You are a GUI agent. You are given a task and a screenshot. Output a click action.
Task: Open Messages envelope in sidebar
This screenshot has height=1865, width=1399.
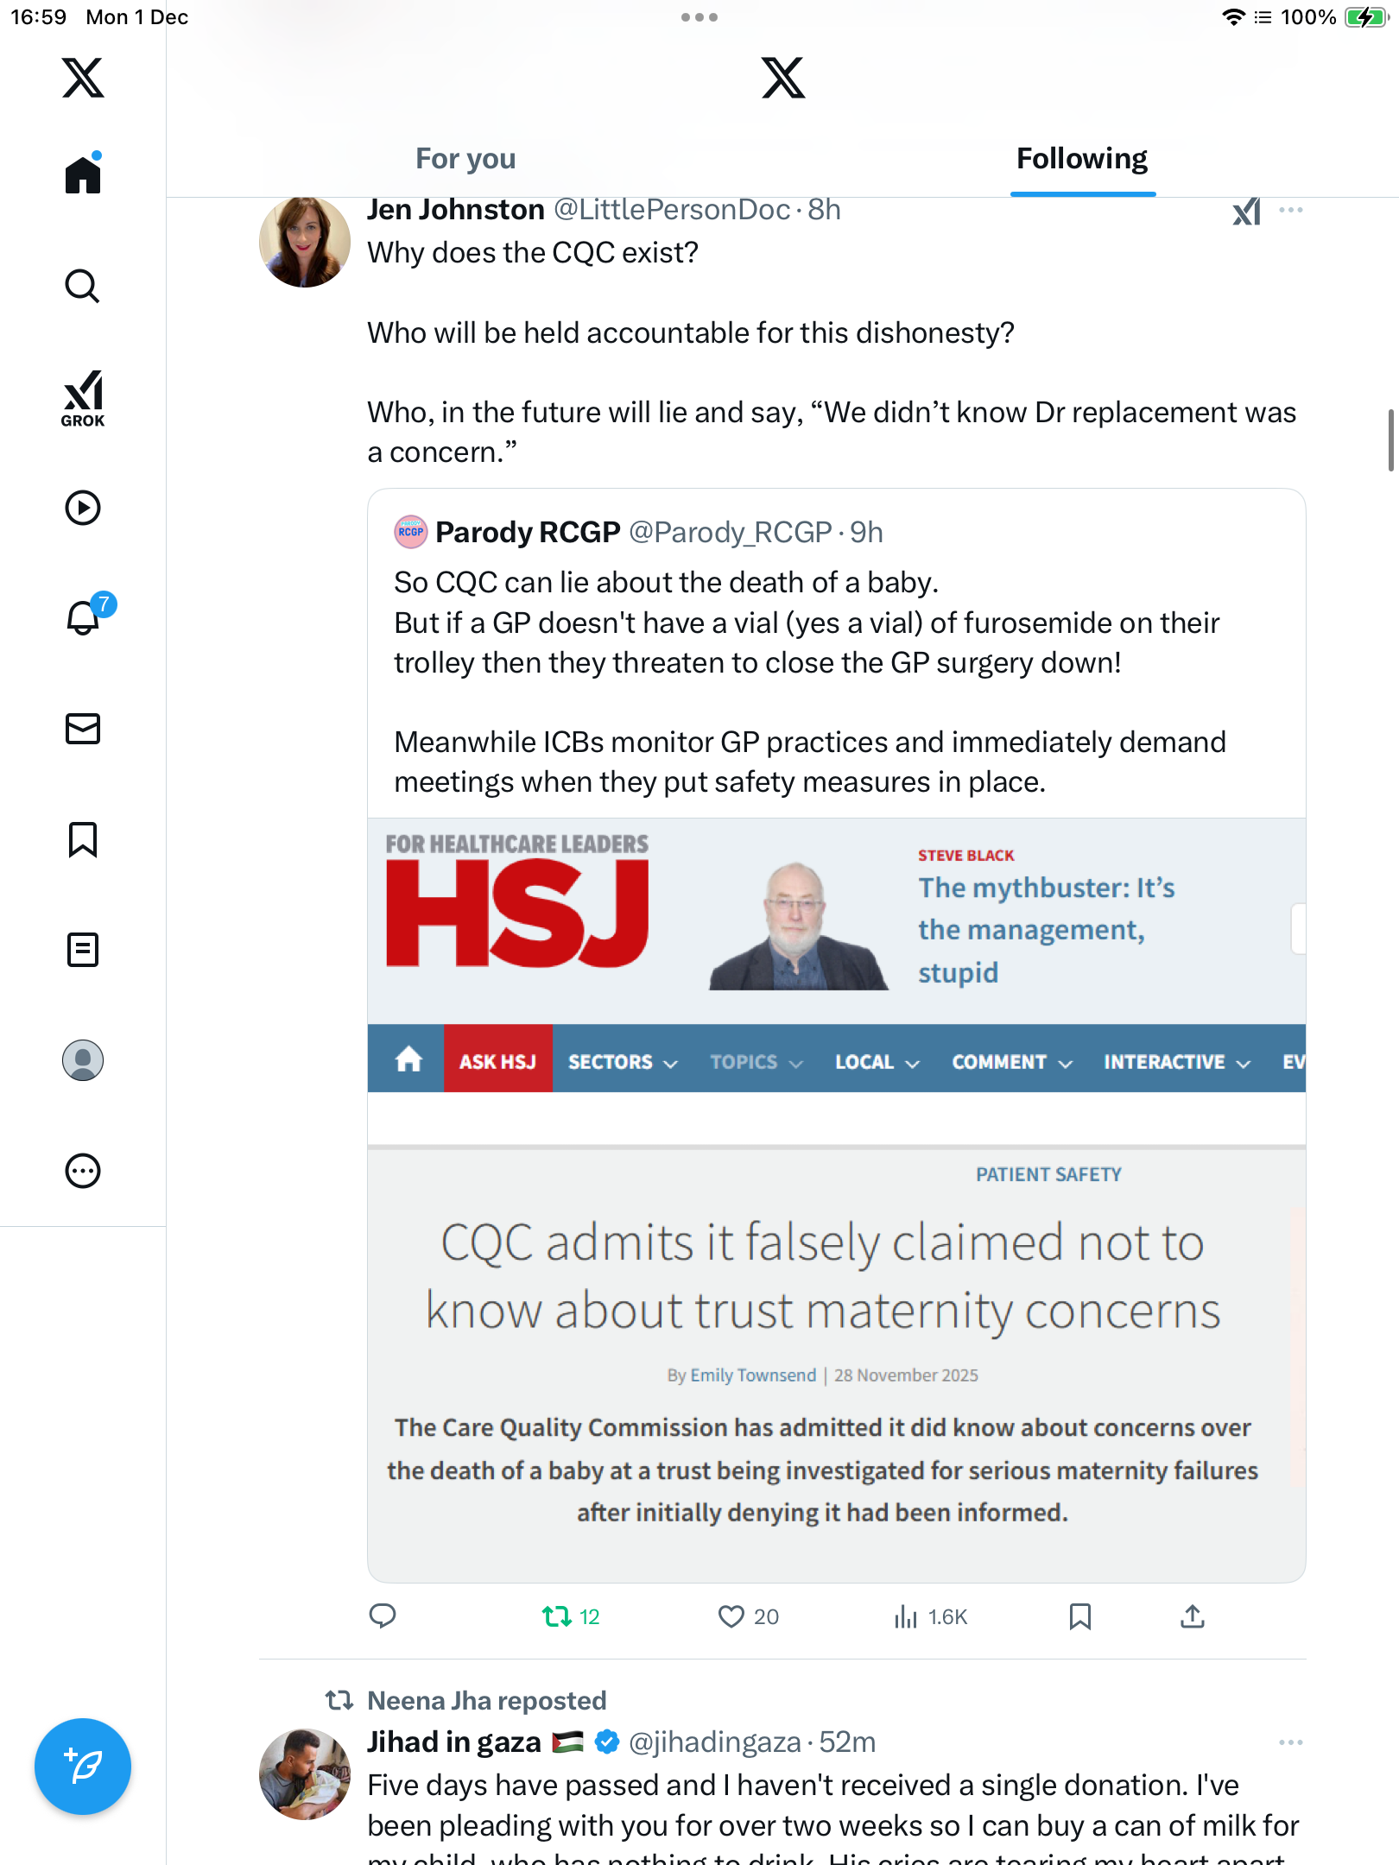click(x=83, y=729)
